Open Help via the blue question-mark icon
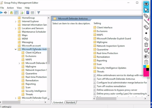Image resolution: width=152 pixels, height=108 pixels. coord(28,12)
